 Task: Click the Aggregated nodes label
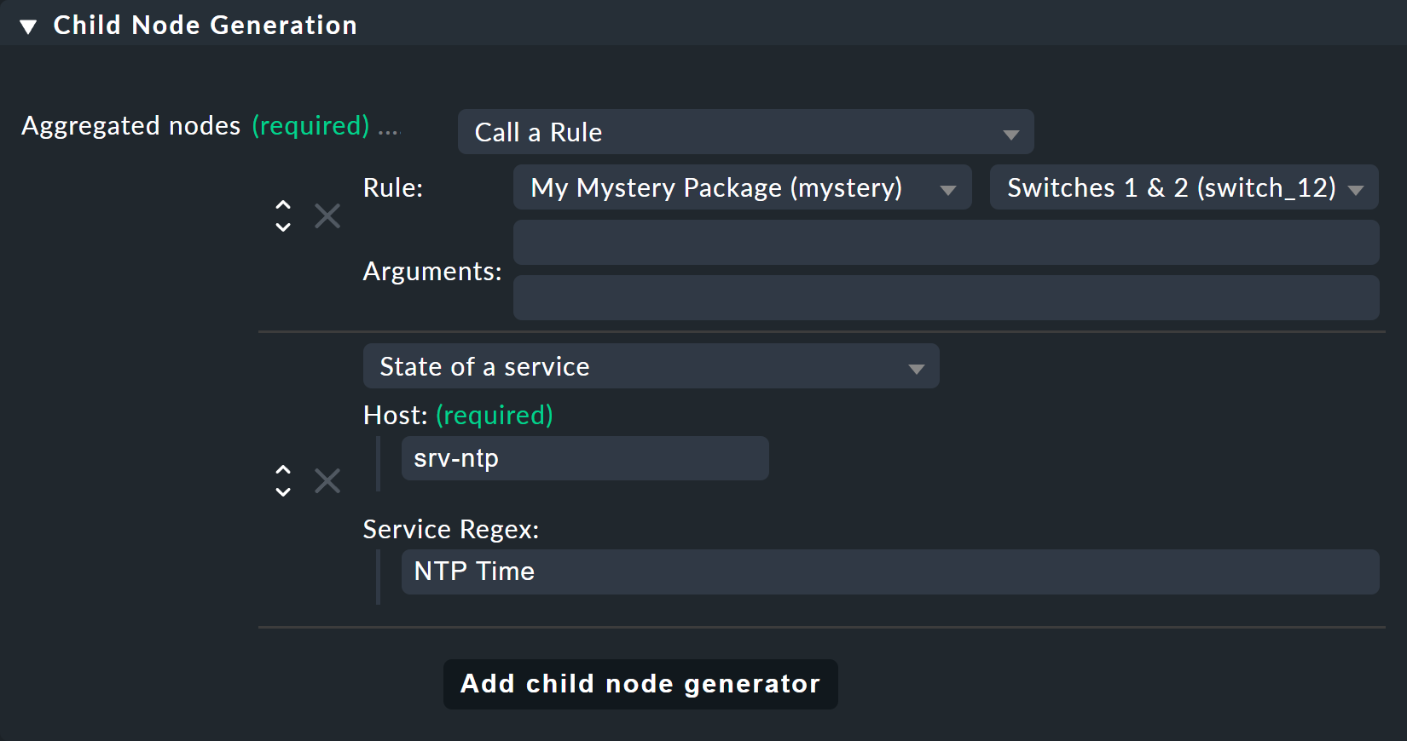tap(131, 126)
